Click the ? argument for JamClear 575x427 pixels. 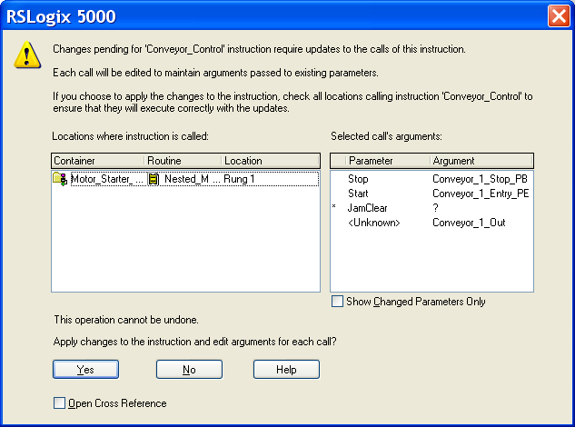[435, 208]
